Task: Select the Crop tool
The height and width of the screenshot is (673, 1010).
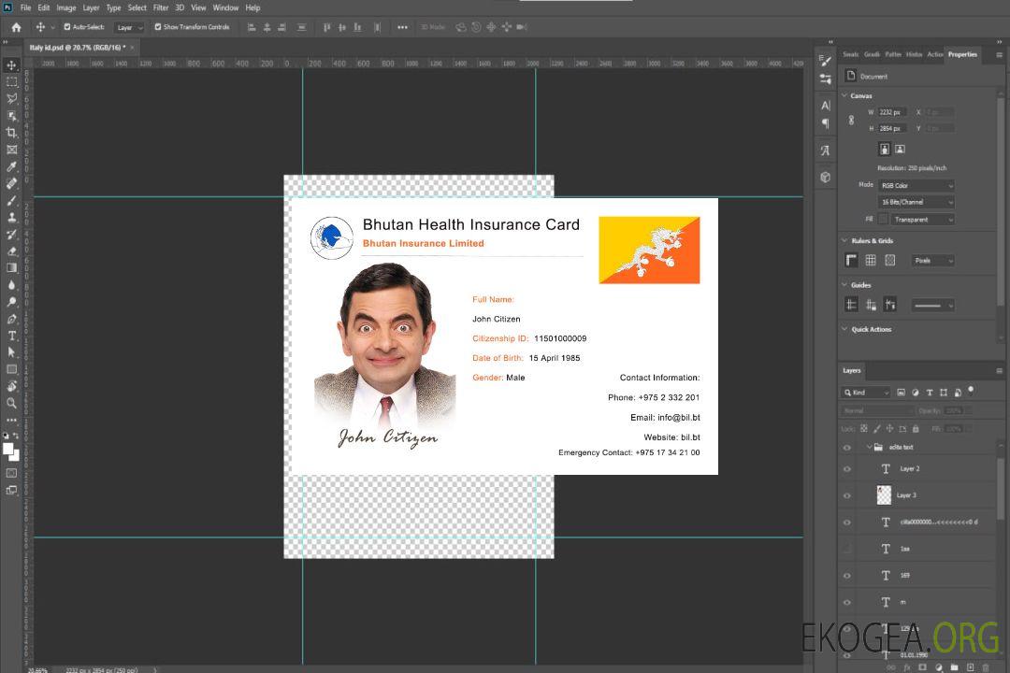Action: coord(11,133)
